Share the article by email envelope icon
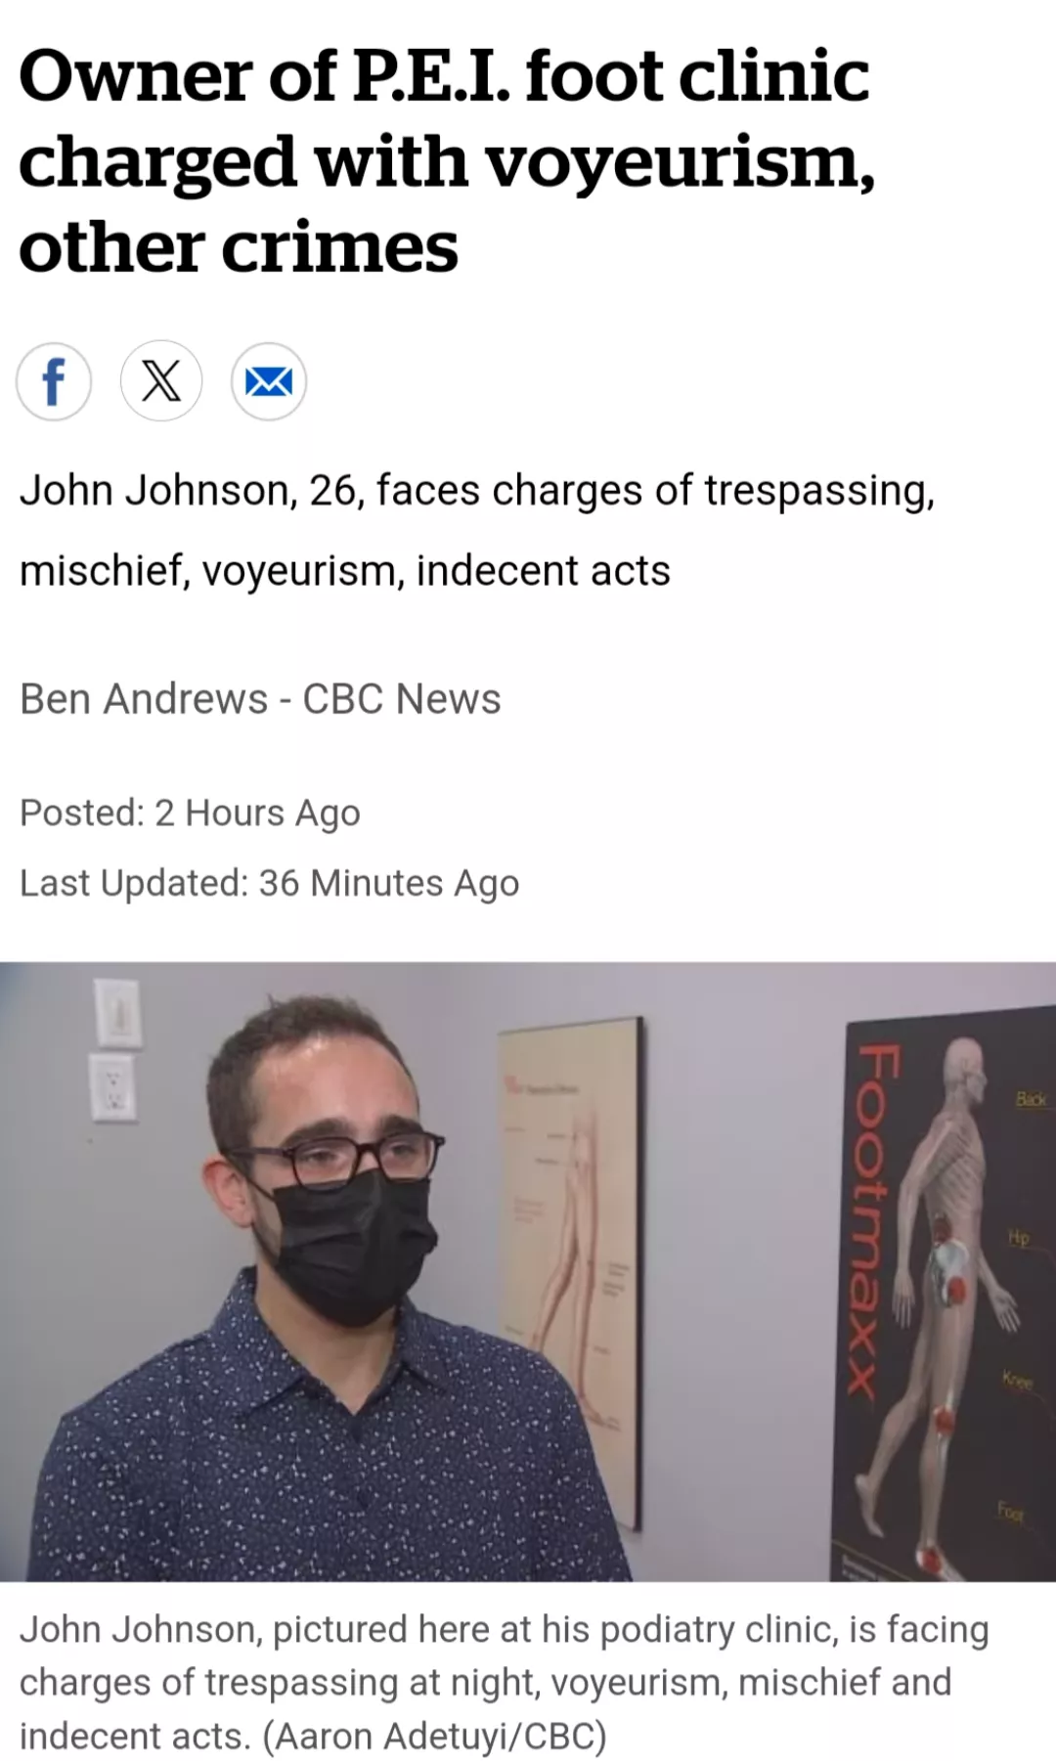 tap(269, 381)
